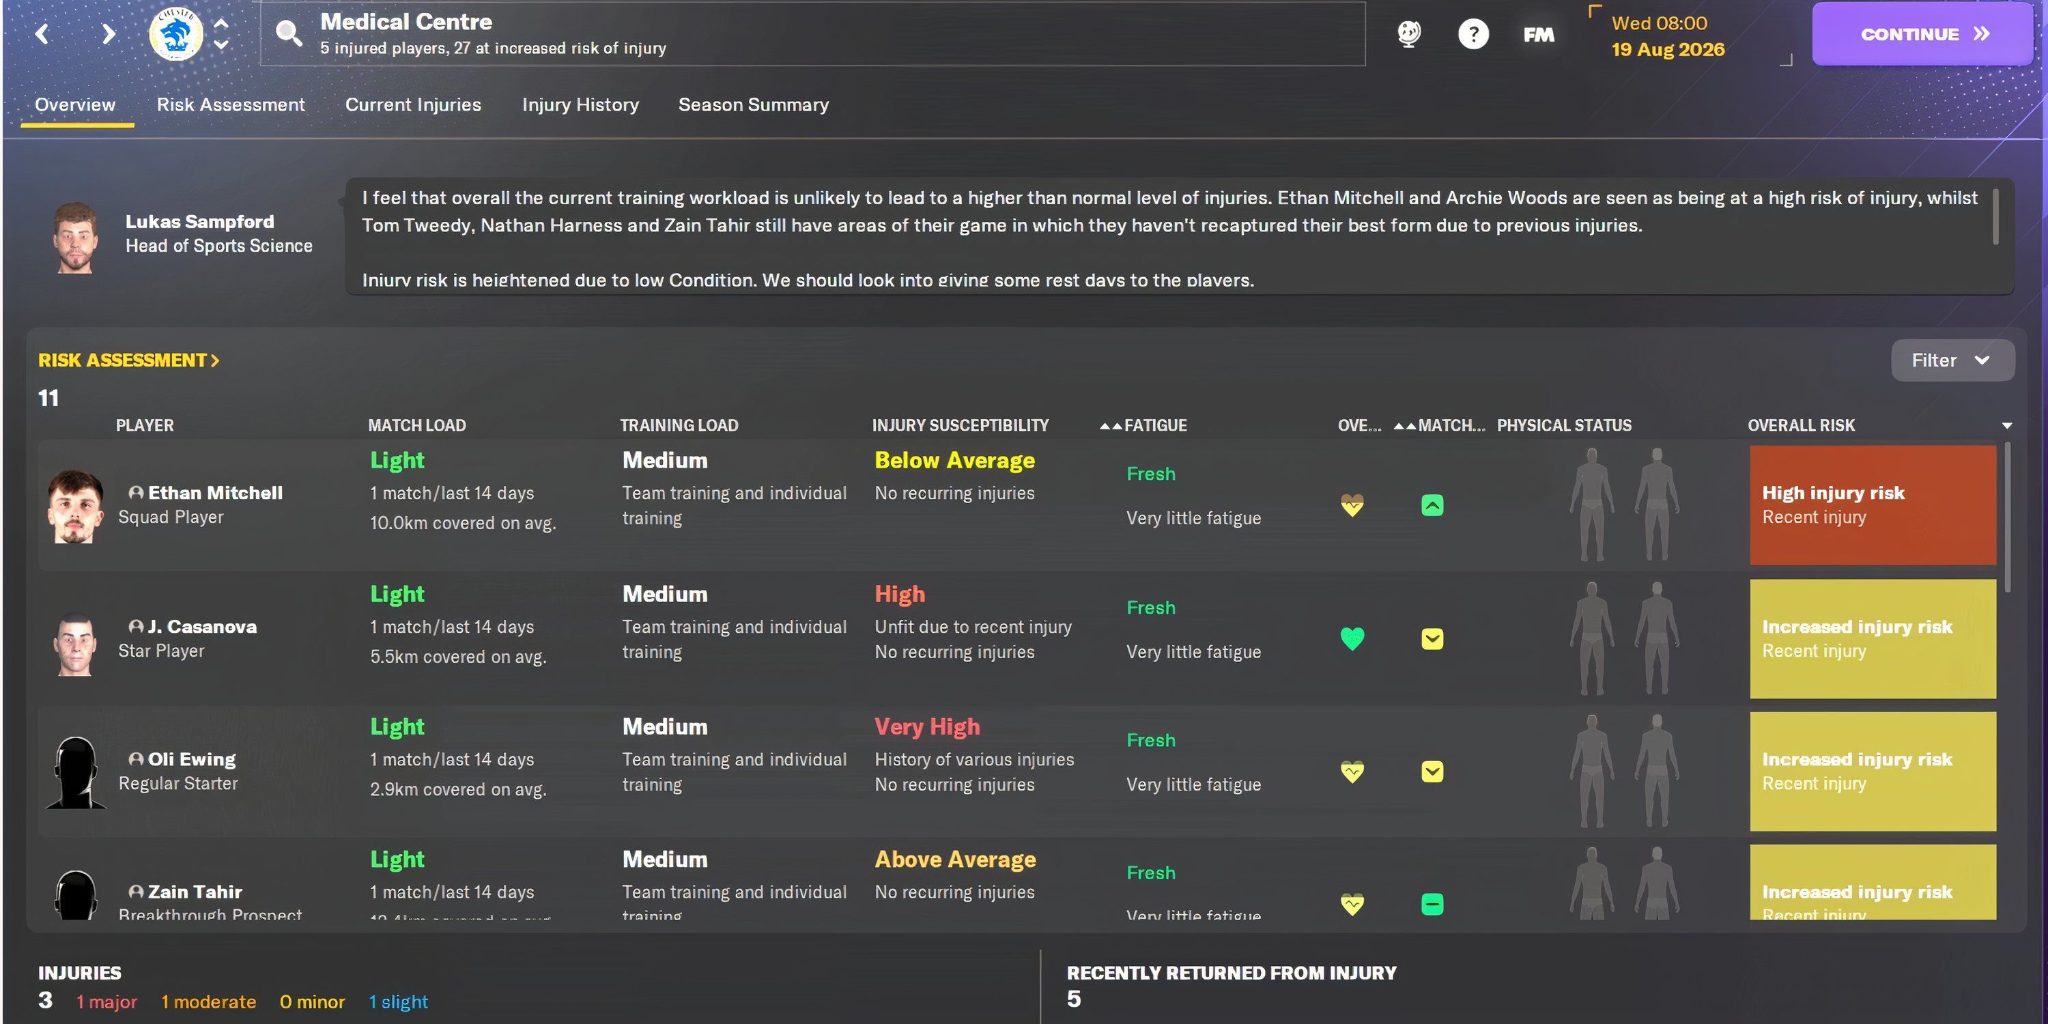The image size is (2048, 1024).
Task: Open the club badge icon
Action: pyautogui.click(x=175, y=33)
